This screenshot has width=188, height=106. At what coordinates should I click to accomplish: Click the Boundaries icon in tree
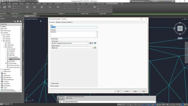[8, 49]
